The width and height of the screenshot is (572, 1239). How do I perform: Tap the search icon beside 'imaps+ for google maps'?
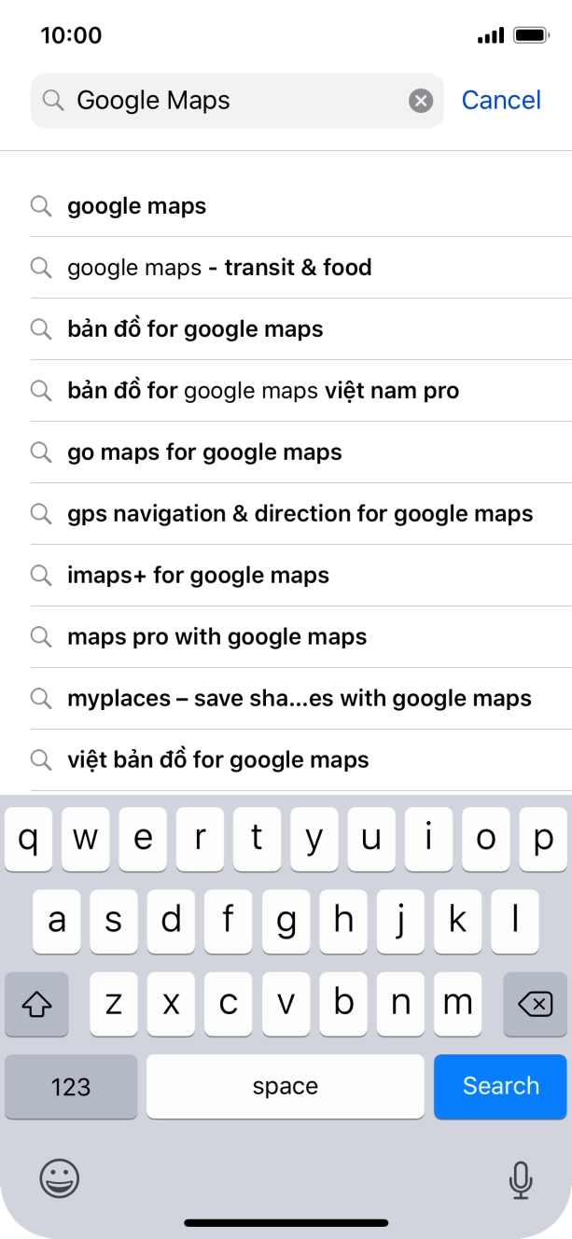coord(41,576)
